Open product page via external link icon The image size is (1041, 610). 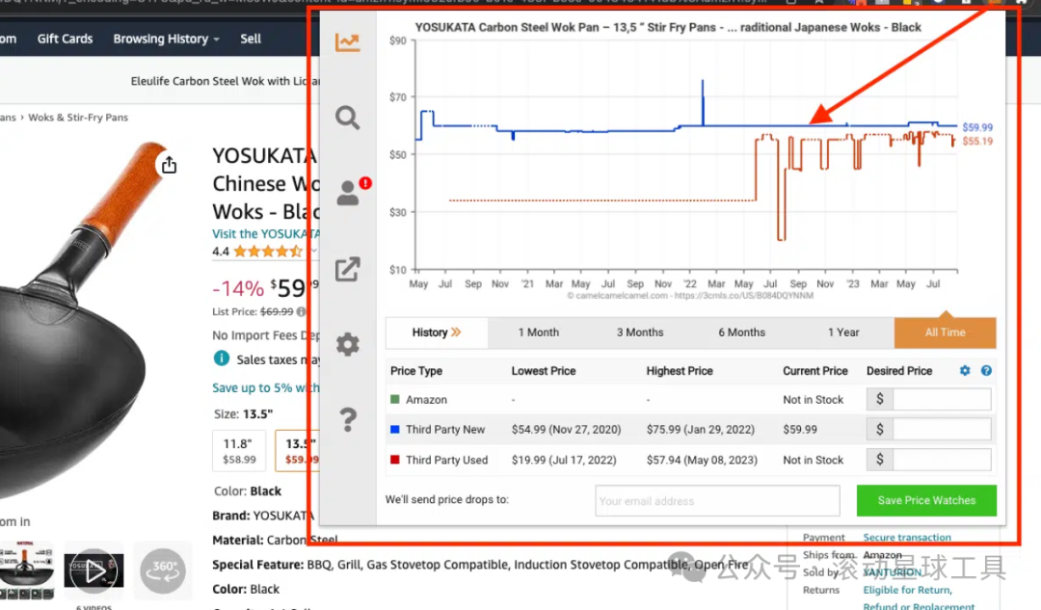click(x=347, y=269)
